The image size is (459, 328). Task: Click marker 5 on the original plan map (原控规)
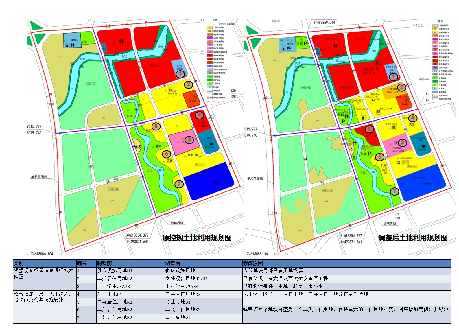(156, 126)
